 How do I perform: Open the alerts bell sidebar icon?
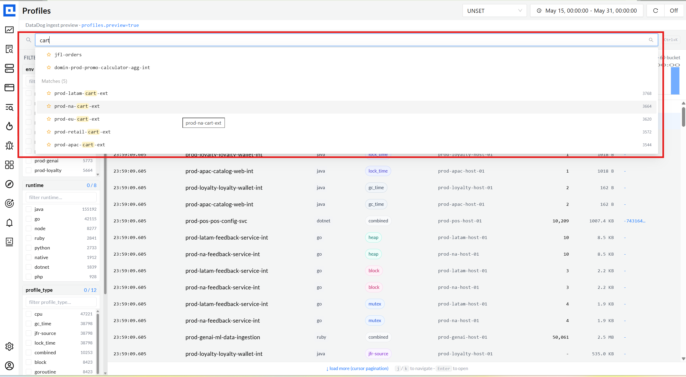pos(9,223)
